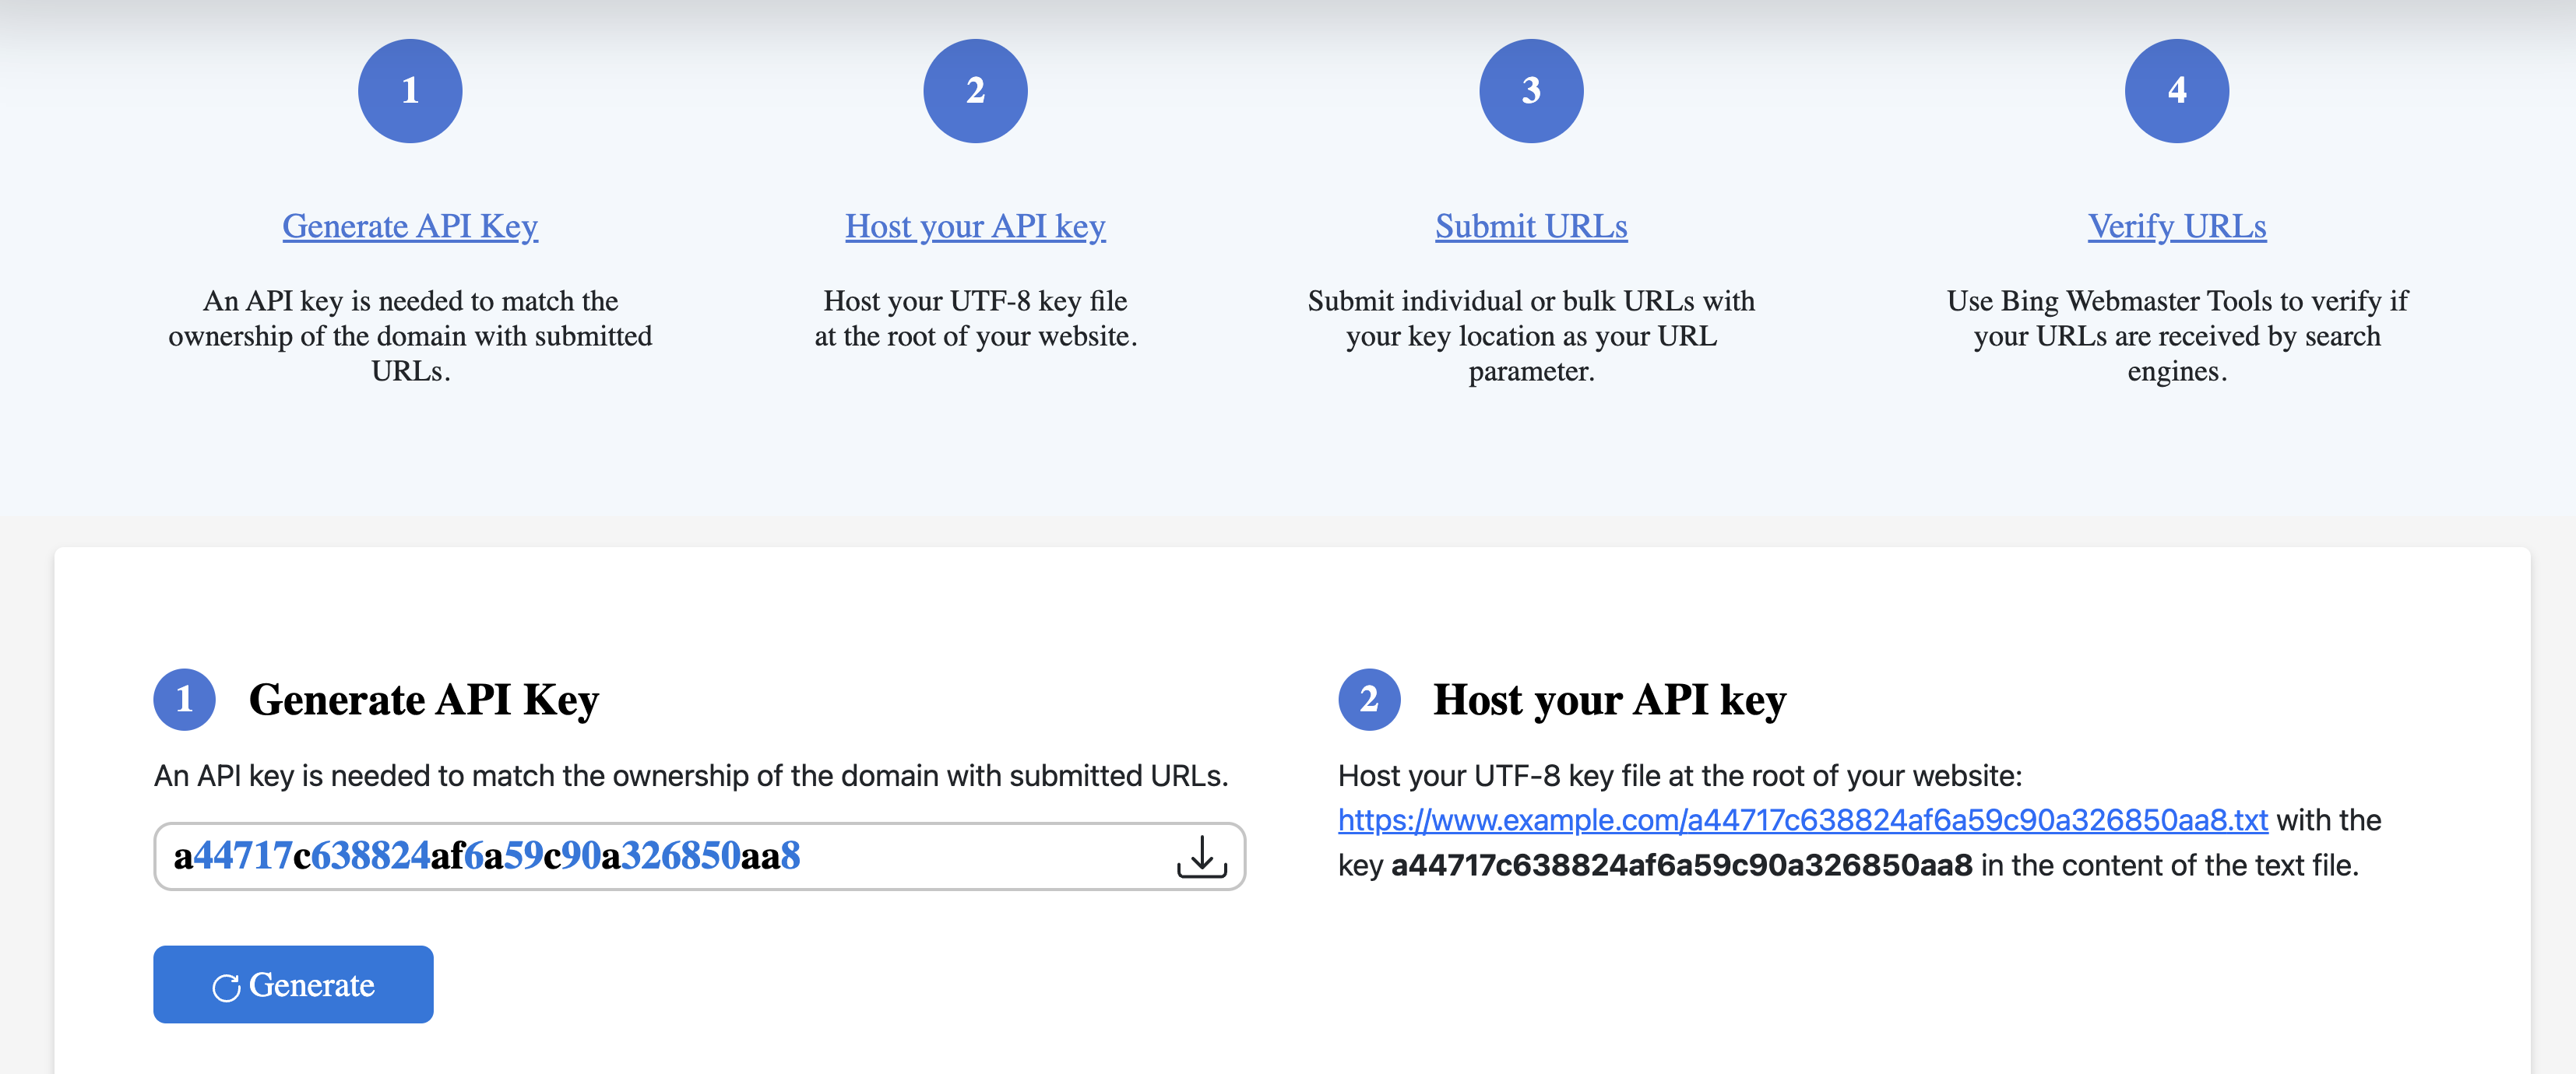Go to the Submit URLs link
Screen dimensions: 2576x1074
(x=1530, y=226)
